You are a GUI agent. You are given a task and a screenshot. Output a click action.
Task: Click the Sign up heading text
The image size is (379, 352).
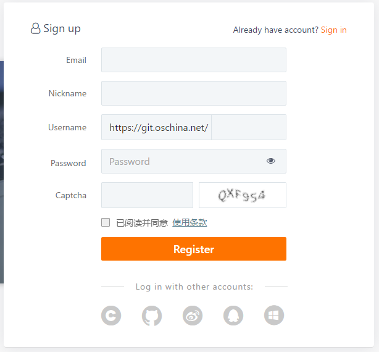coord(62,28)
